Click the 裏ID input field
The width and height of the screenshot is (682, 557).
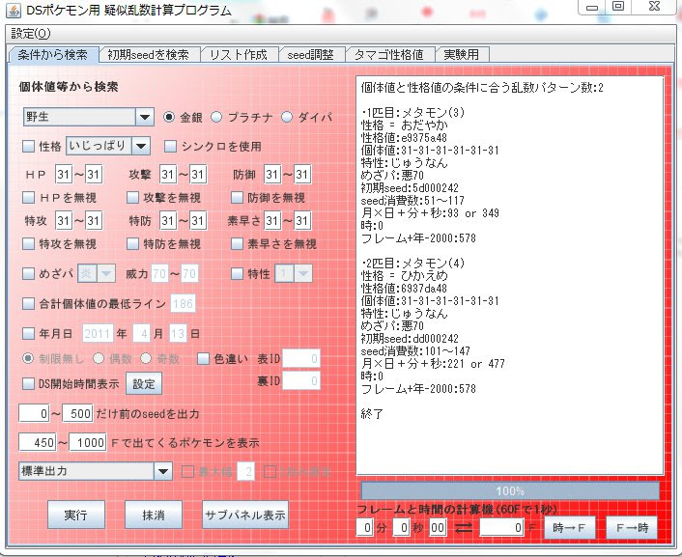click(x=301, y=381)
